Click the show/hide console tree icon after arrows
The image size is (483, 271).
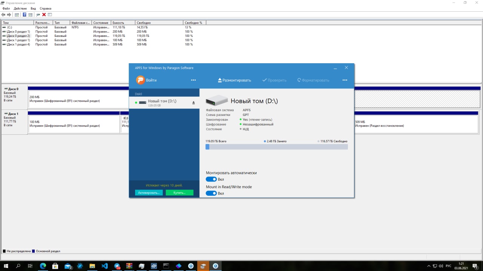(17, 15)
